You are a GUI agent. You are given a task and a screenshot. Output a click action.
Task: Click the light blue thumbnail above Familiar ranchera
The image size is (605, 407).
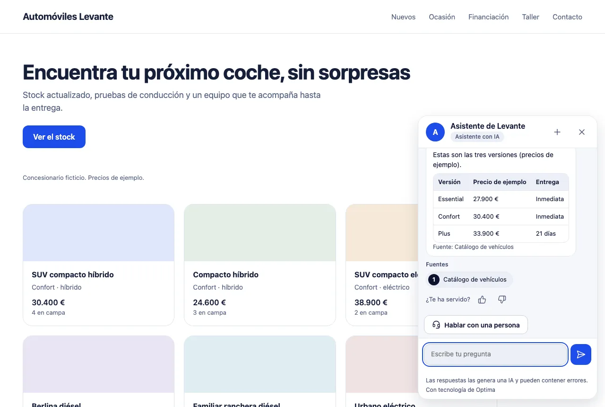260,364
